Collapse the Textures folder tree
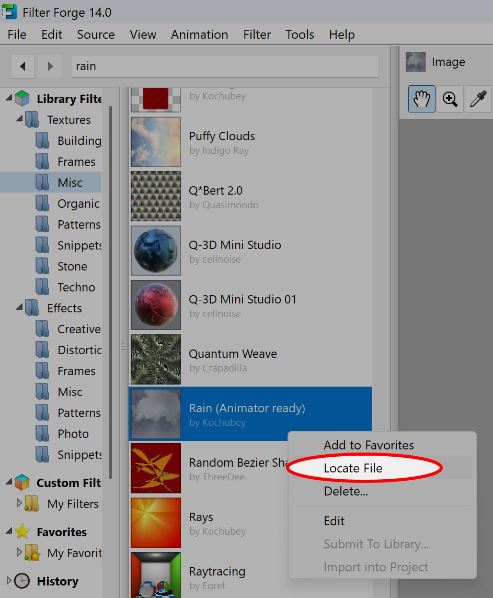This screenshot has height=598, width=493. (x=19, y=119)
